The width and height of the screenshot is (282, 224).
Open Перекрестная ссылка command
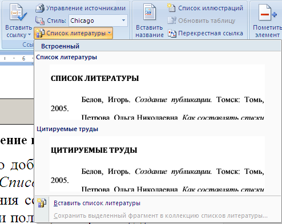click(211, 33)
